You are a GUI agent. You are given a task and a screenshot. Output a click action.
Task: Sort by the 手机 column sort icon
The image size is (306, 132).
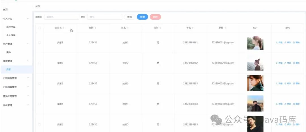193,28
